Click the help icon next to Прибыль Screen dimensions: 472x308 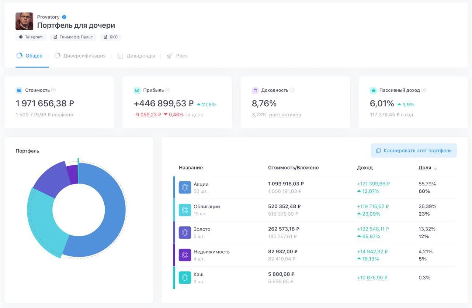[167, 90]
